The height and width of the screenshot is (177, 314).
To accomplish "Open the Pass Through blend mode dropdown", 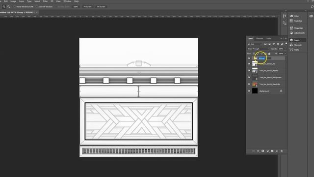I will (x=258, y=49).
